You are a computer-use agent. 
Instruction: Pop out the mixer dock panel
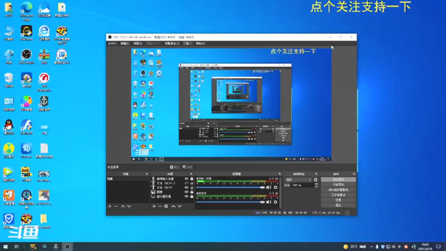tap(279, 174)
